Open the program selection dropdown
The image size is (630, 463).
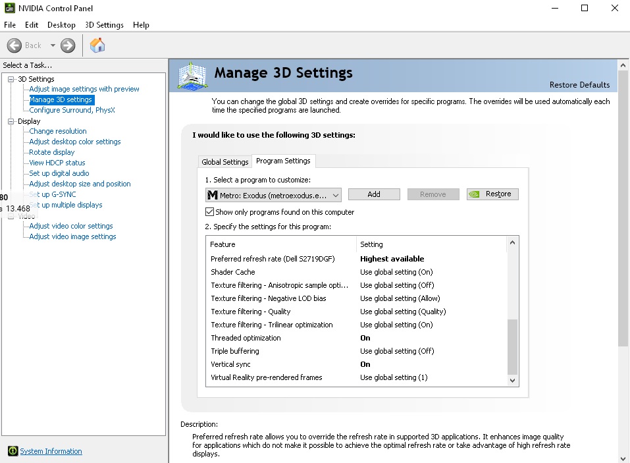(x=336, y=194)
